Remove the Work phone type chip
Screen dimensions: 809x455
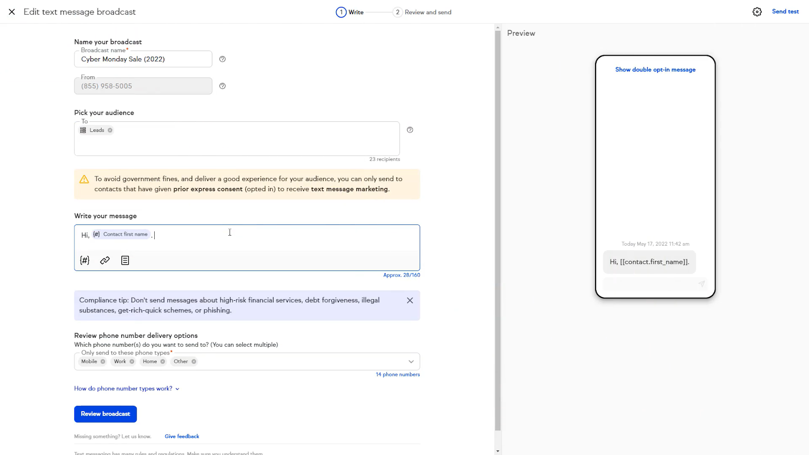tap(131, 361)
